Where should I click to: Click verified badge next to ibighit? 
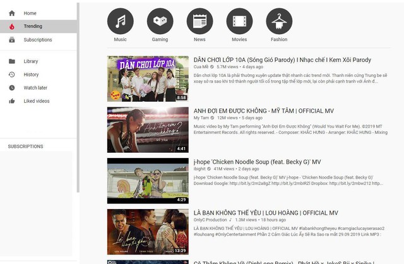[209, 169]
